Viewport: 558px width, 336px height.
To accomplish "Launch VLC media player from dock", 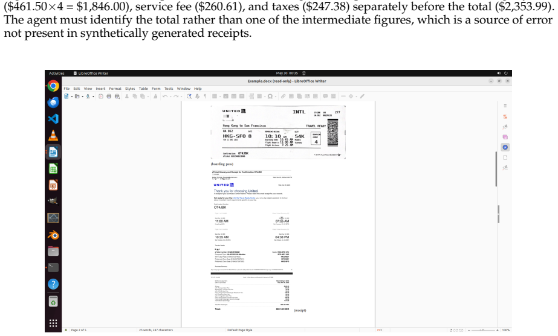I will pos(53,135).
